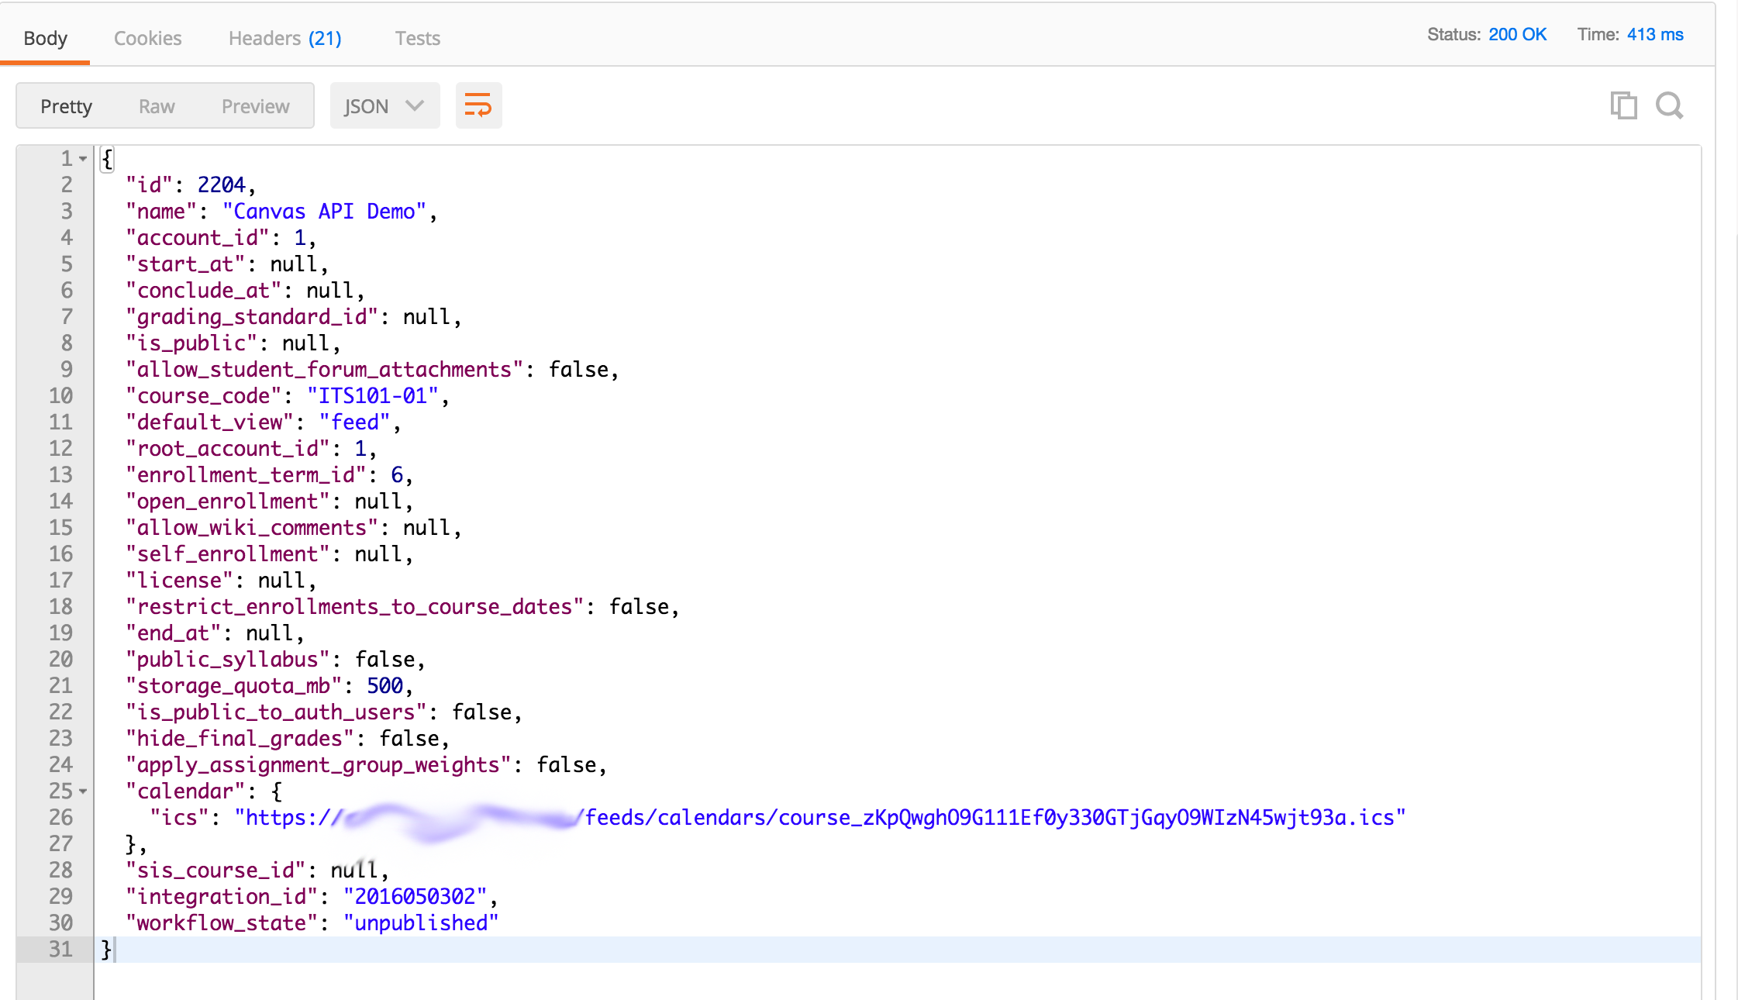Click the 200 OK status text
Image resolution: width=1738 pixels, height=1000 pixels.
click(1517, 35)
